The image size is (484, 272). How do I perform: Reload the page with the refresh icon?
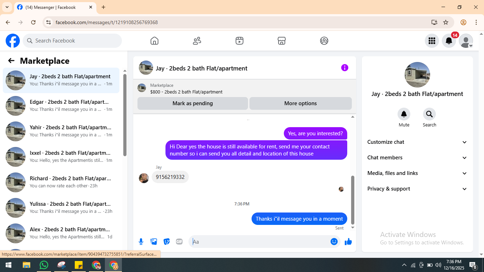pos(33,22)
